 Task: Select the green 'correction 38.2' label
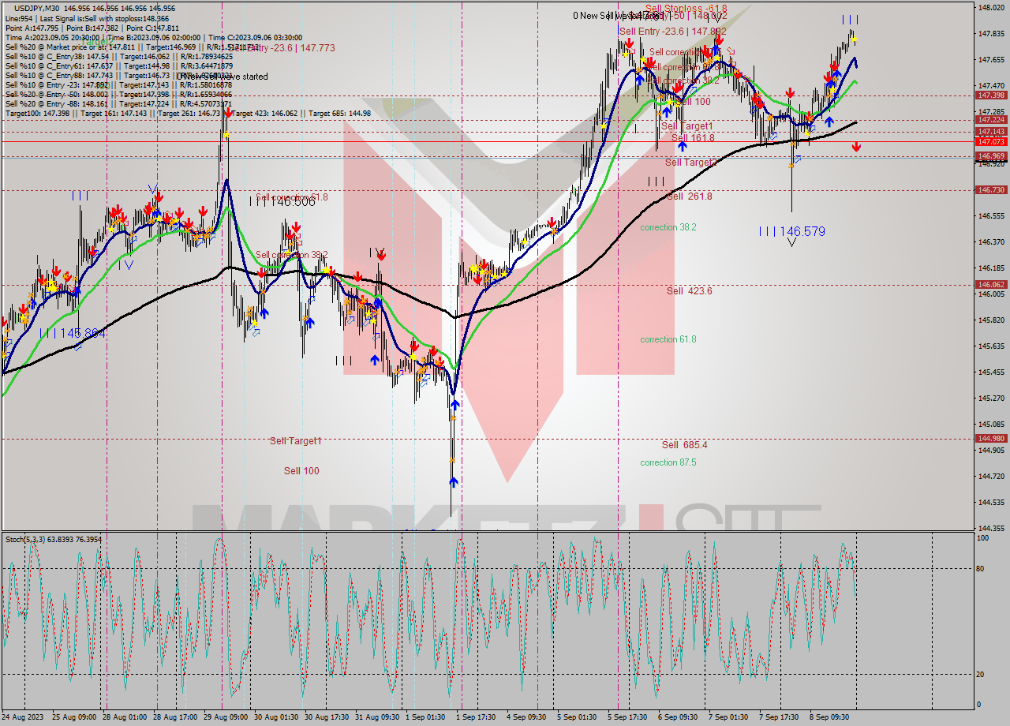[668, 227]
